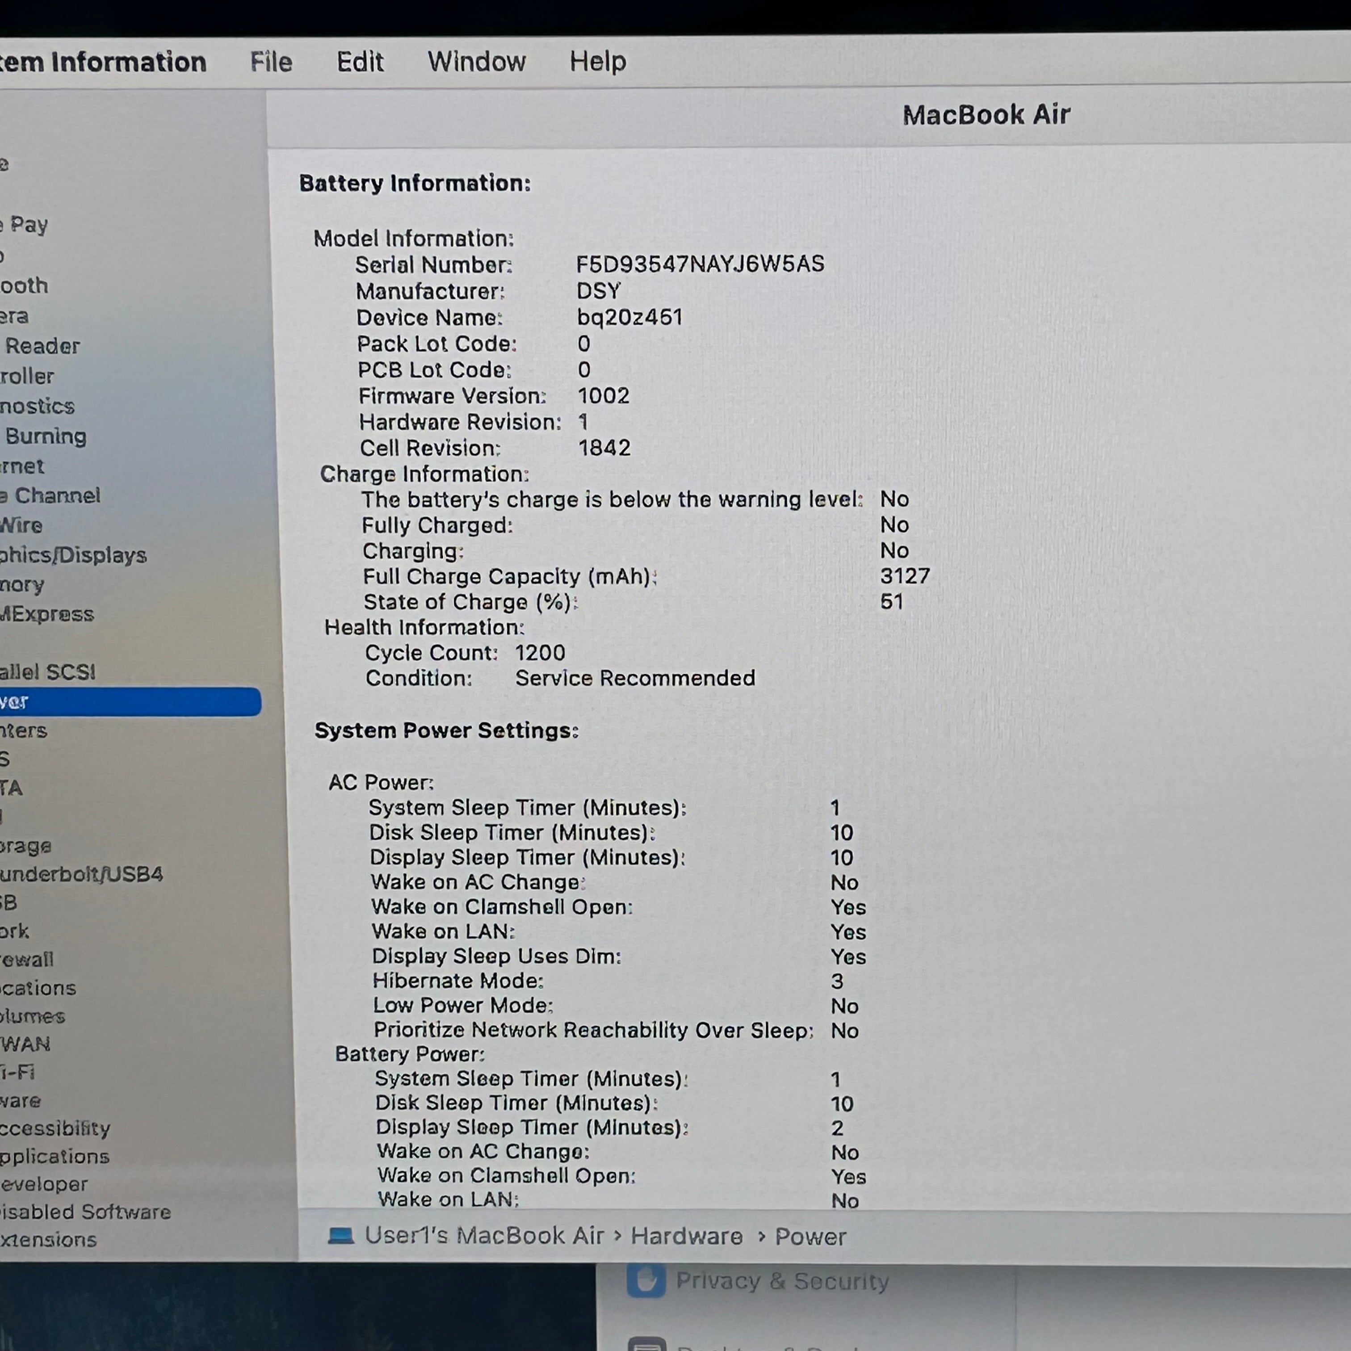The height and width of the screenshot is (1351, 1351).
Task: Select Locations in the sidebar
Action: pyautogui.click(x=38, y=988)
